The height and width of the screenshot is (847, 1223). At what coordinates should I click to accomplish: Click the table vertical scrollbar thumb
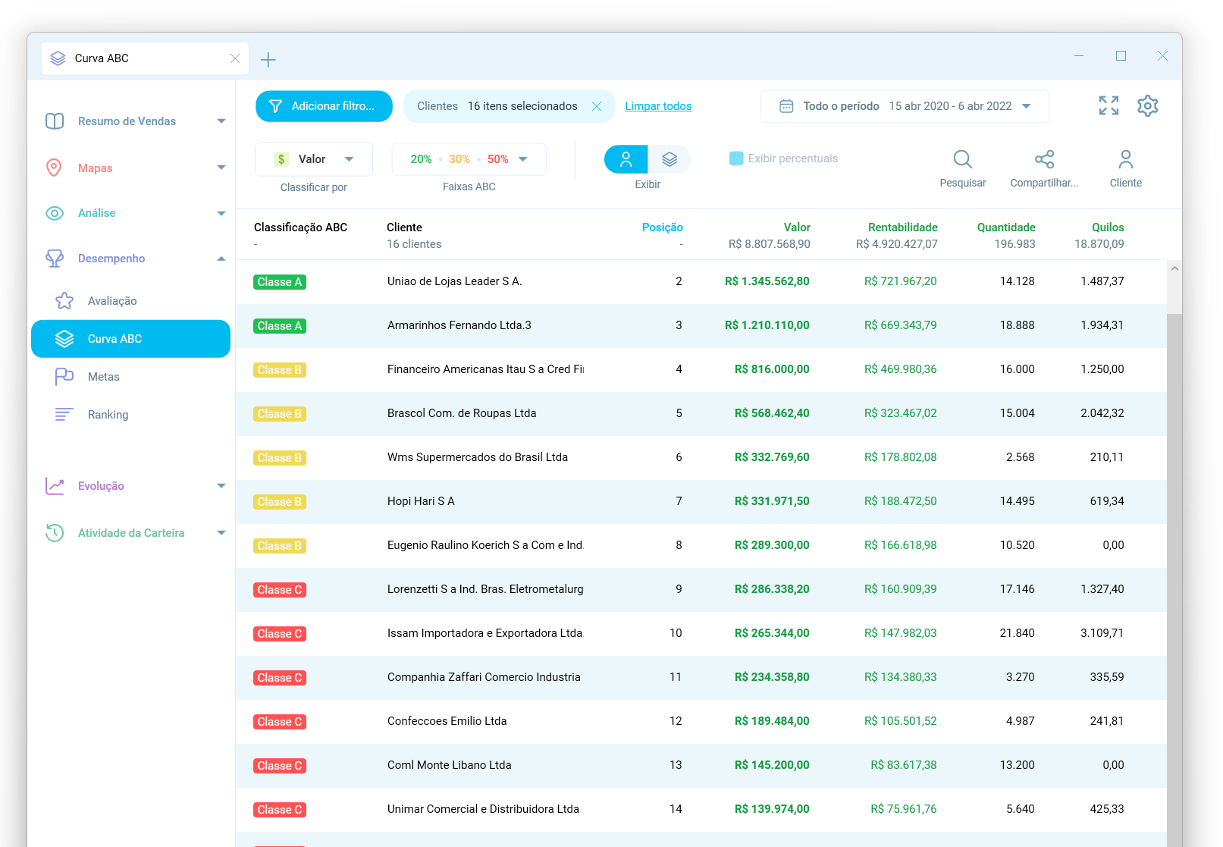(1174, 580)
